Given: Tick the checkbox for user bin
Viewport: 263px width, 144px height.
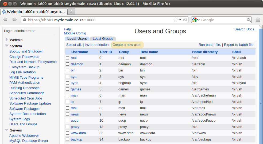Looking at the screenshot, I should [x=68, y=70].
